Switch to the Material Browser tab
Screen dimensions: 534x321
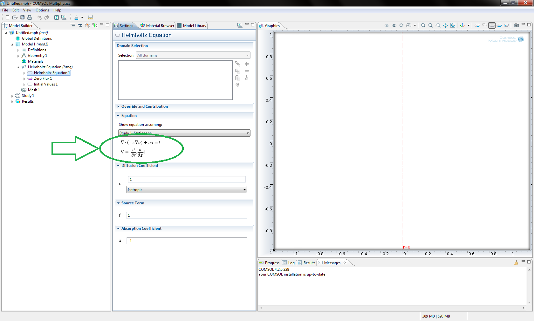pyautogui.click(x=157, y=26)
